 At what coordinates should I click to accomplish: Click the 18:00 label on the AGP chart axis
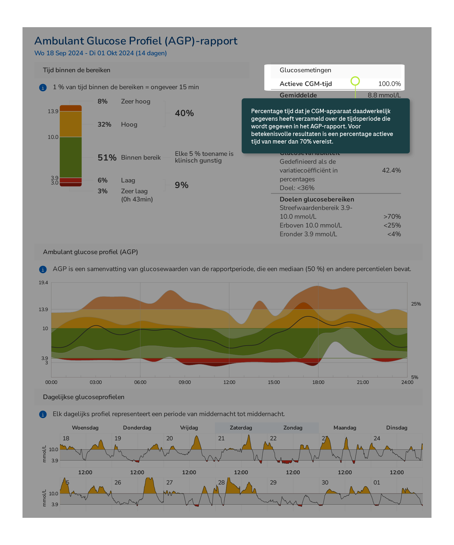coord(318,382)
